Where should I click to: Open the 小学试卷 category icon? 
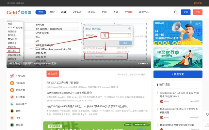[12, 76]
